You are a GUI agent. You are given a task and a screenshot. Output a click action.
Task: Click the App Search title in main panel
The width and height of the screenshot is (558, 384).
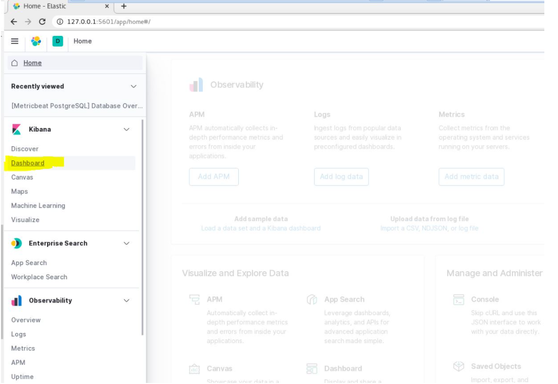pos(345,300)
